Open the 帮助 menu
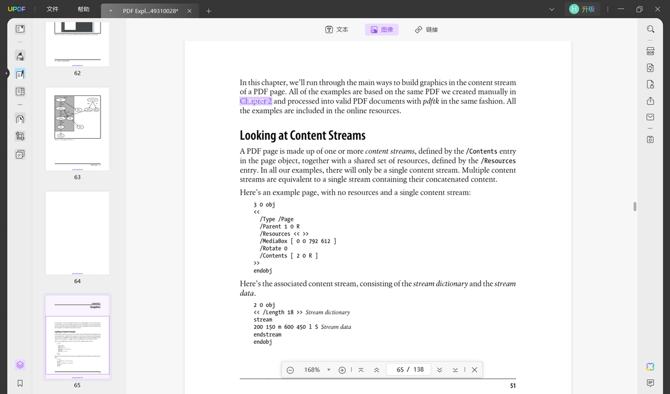 [x=83, y=9]
